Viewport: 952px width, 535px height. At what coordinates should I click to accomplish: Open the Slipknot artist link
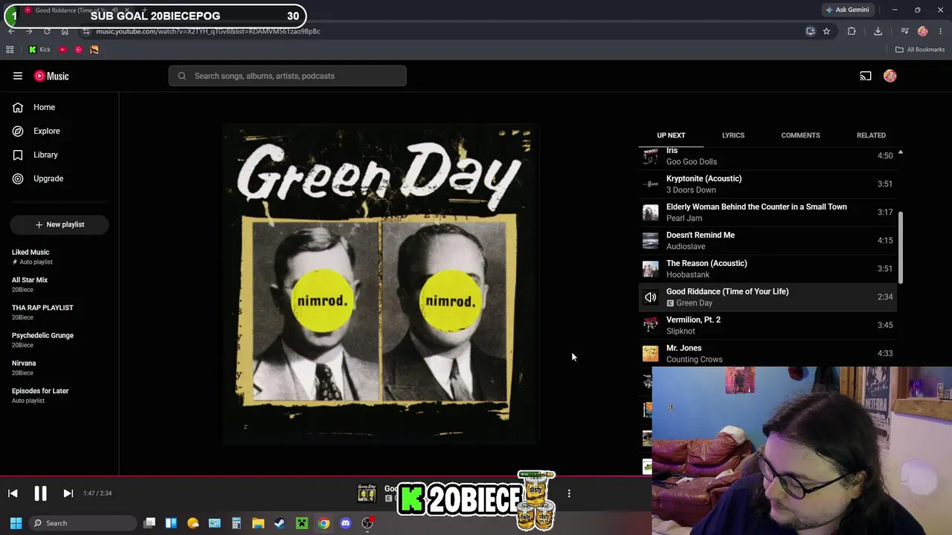681,331
